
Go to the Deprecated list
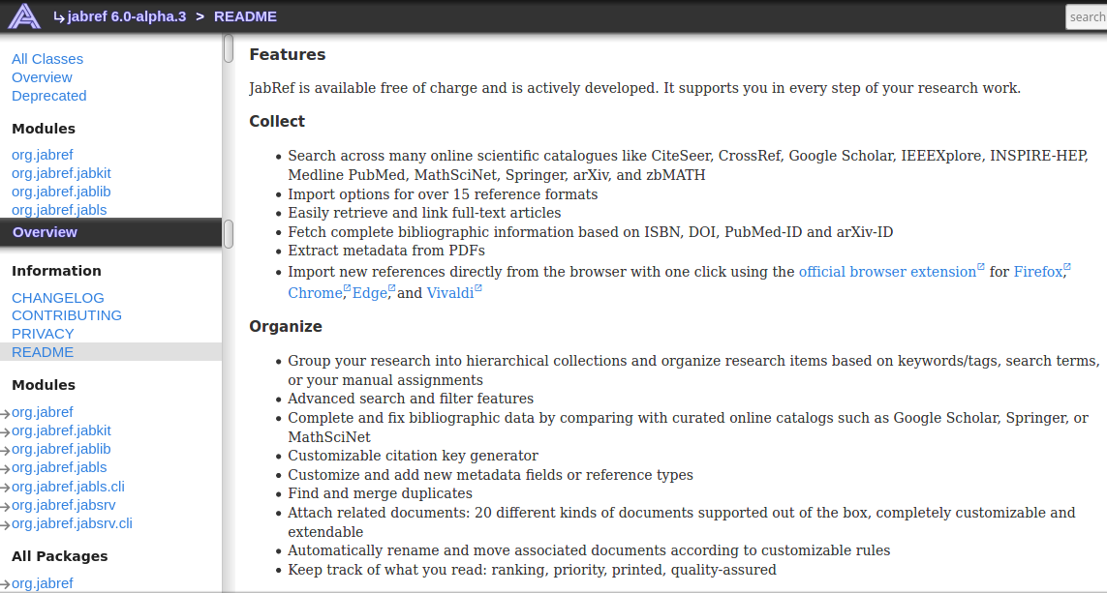(49, 96)
